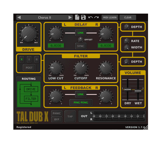Click the MIDI LEARN button
The height and width of the screenshot is (145, 161).
point(110,17)
